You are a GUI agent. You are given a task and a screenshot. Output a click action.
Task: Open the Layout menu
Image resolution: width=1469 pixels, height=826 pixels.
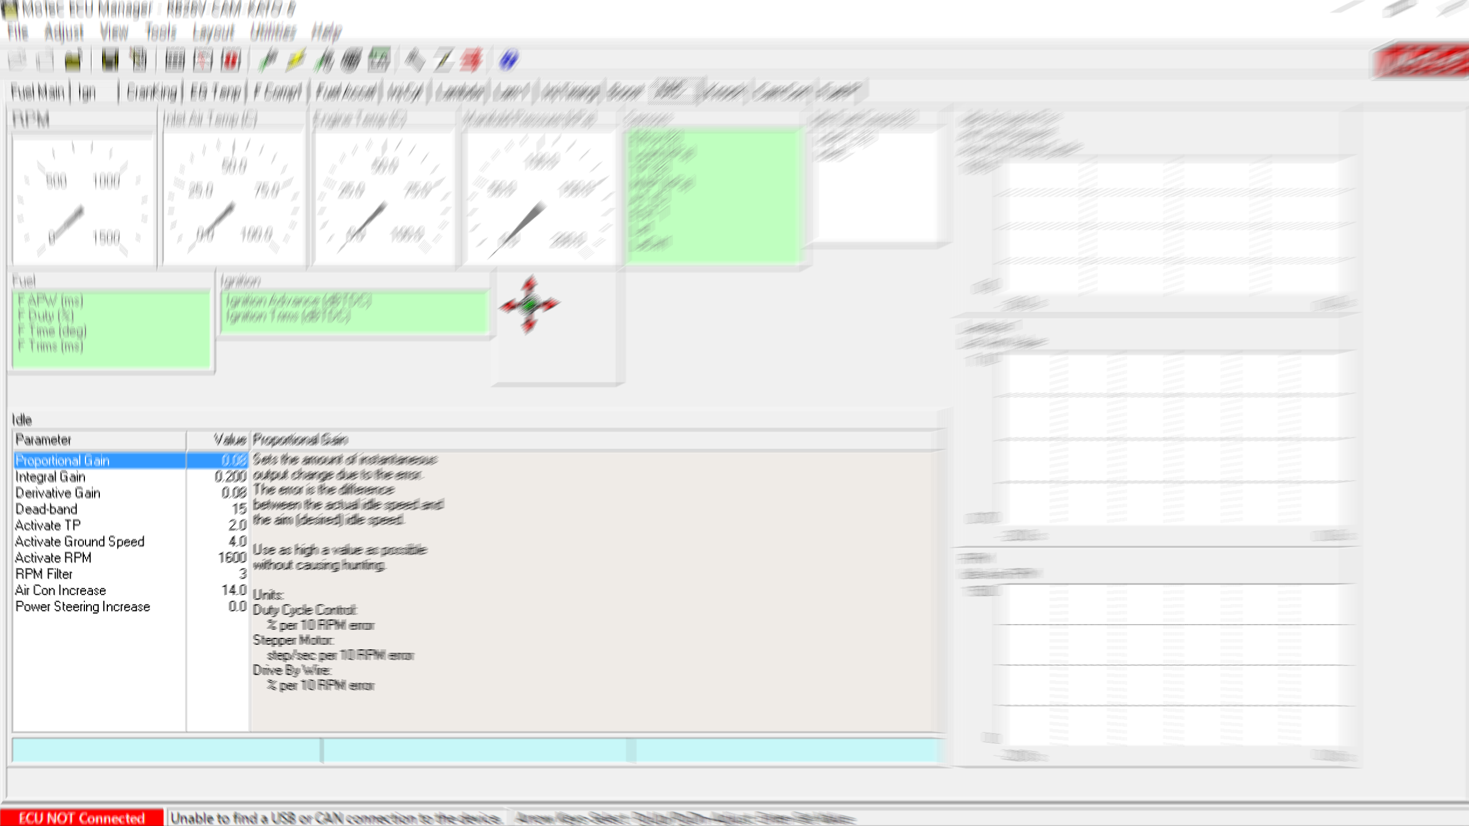pyautogui.click(x=213, y=32)
